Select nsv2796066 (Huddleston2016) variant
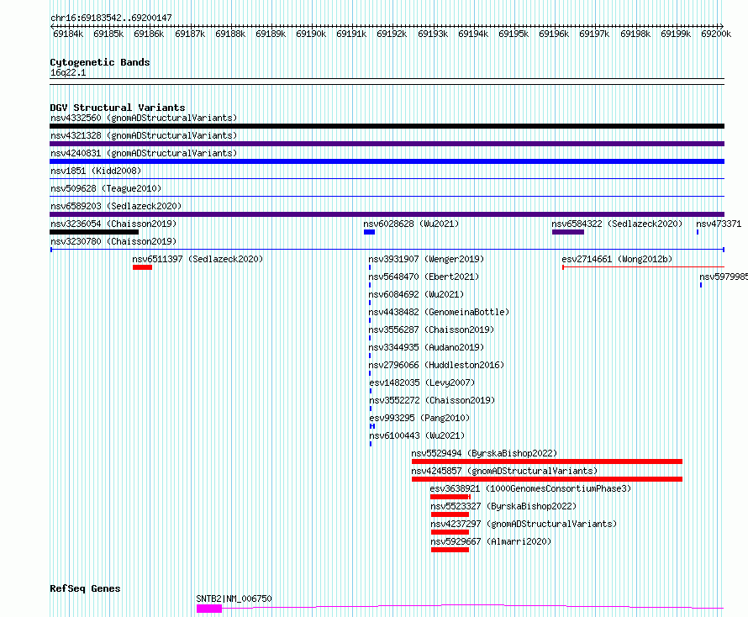Screen dimensions: 748x617 tap(436, 365)
